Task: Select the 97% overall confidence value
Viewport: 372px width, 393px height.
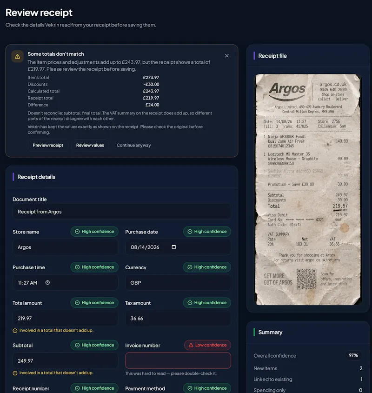Action: (353, 355)
